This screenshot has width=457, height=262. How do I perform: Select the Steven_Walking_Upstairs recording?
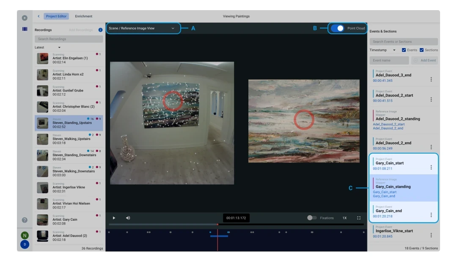[69, 139]
